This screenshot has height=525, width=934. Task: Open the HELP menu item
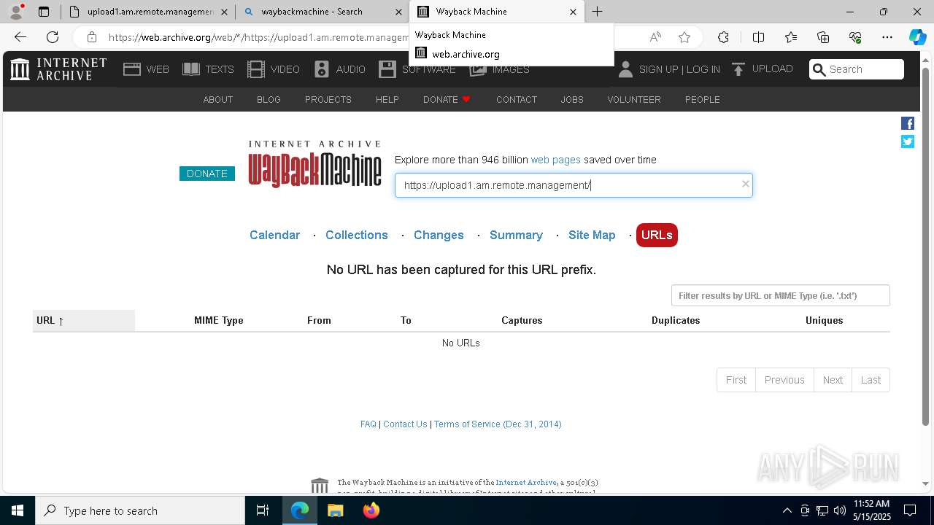[387, 100]
